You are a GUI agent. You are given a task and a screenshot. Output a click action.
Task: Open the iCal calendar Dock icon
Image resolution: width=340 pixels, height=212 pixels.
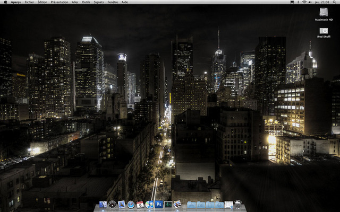point(140,205)
